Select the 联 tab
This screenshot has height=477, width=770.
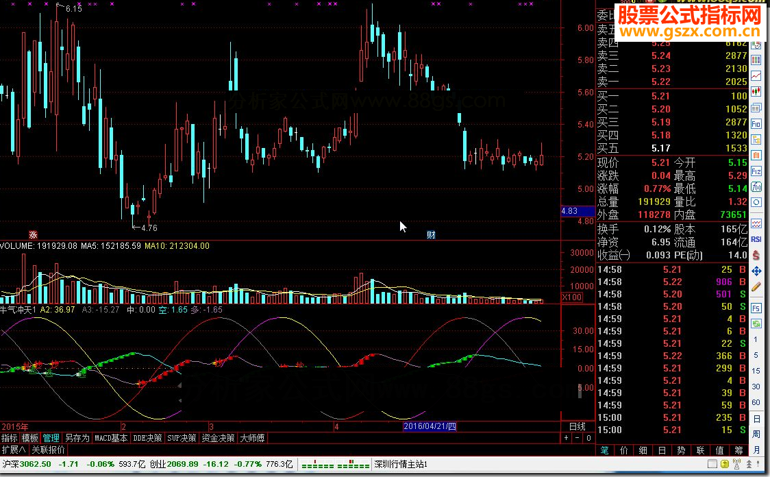[700, 450]
